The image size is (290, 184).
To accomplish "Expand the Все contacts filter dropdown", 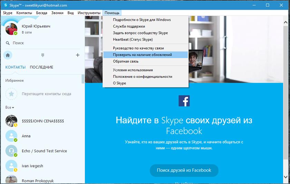I will tap(10, 107).
